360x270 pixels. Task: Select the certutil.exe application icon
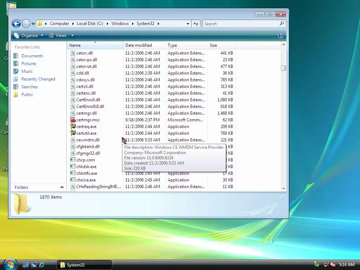(73, 133)
